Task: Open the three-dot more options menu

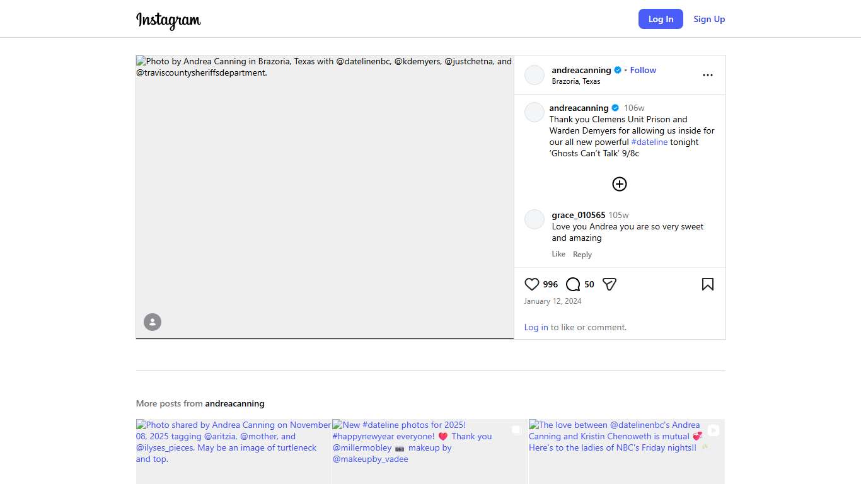Action: click(x=707, y=75)
